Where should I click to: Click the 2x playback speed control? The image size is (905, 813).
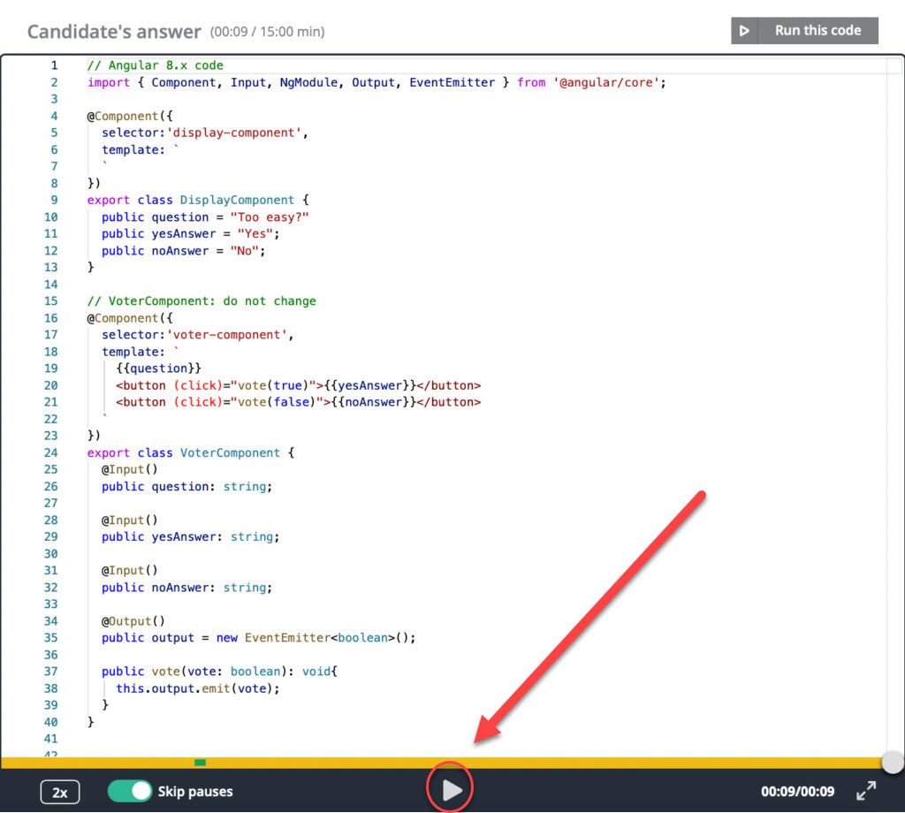tap(59, 792)
